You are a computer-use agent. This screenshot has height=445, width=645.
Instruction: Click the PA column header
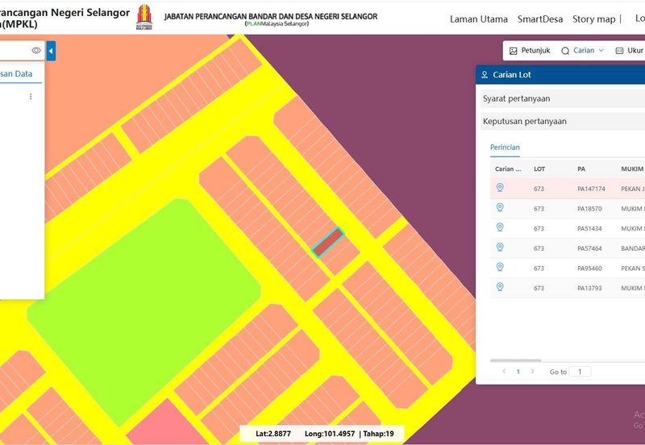581,169
